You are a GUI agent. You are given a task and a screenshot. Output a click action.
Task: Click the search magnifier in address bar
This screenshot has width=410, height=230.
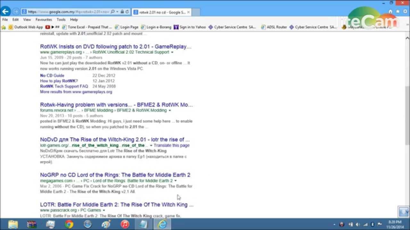[x=112, y=12]
